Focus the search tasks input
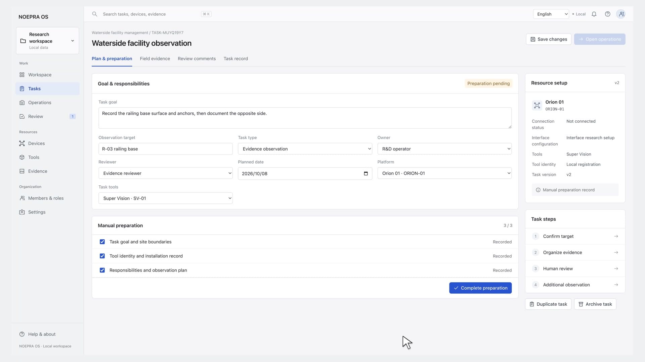The width and height of the screenshot is (645, 362). click(x=151, y=14)
